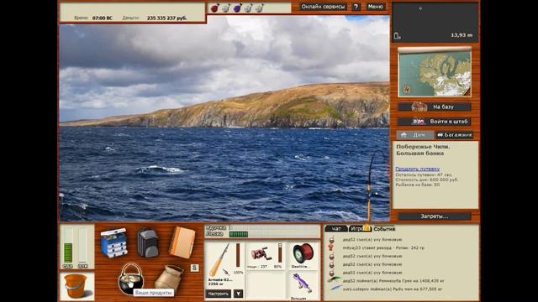Open the blue tackle box
Screen dimensions: 538x302
114,242
